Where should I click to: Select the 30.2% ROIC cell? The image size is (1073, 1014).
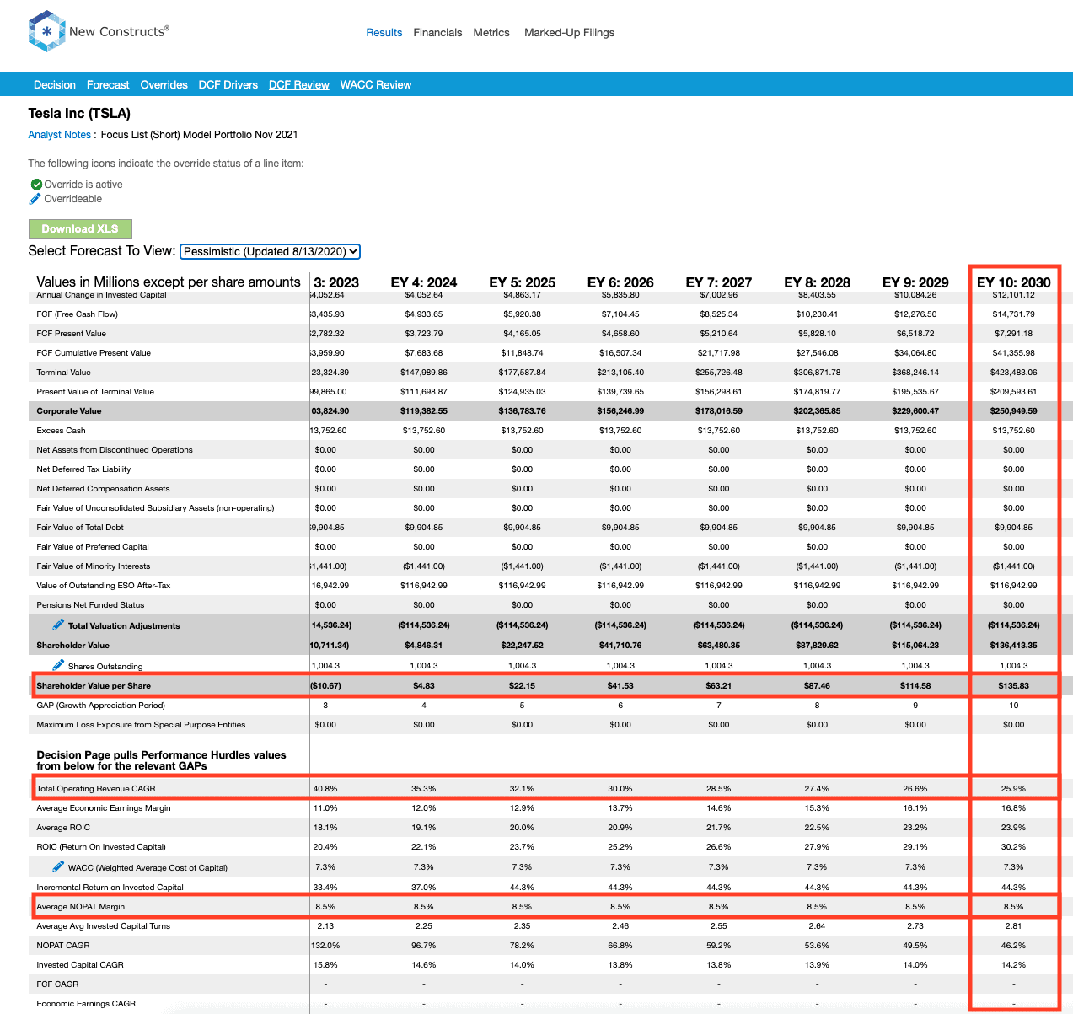click(1014, 847)
